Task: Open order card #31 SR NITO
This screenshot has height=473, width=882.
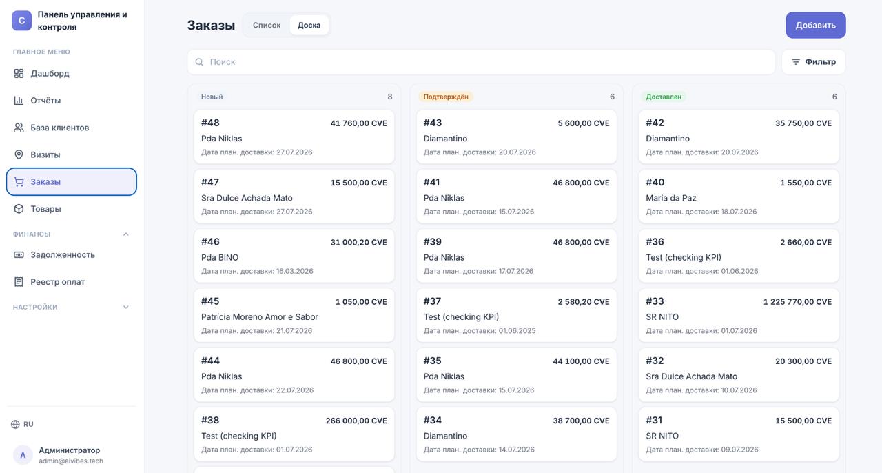Action: 739,434
